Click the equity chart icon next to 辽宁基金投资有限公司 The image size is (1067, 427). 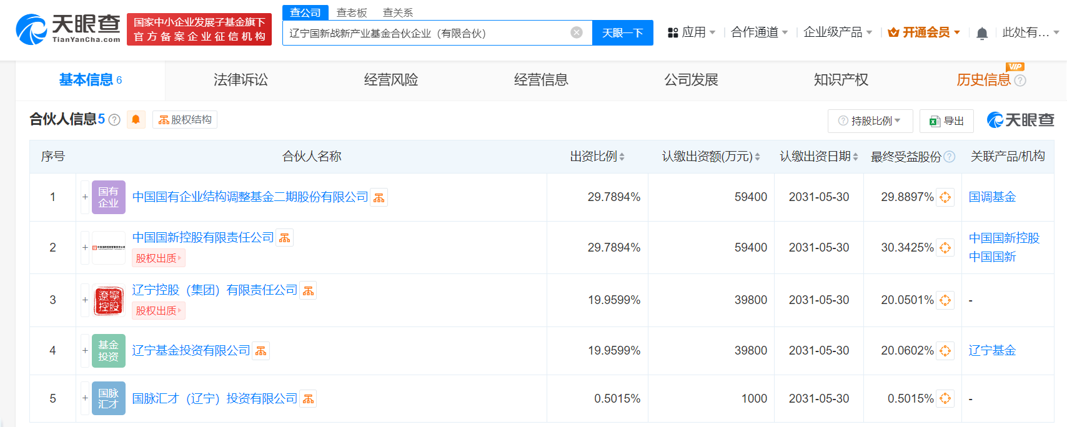(261, 351)
